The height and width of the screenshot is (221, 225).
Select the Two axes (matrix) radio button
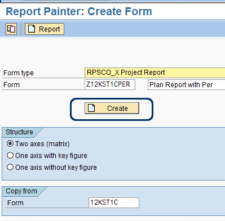pyautogui.click(x=10, y=144)
